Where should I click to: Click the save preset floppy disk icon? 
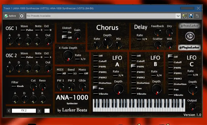(x=191, y=16)
